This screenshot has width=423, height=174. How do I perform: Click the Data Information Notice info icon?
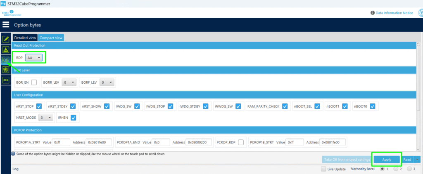pos(373,13)
